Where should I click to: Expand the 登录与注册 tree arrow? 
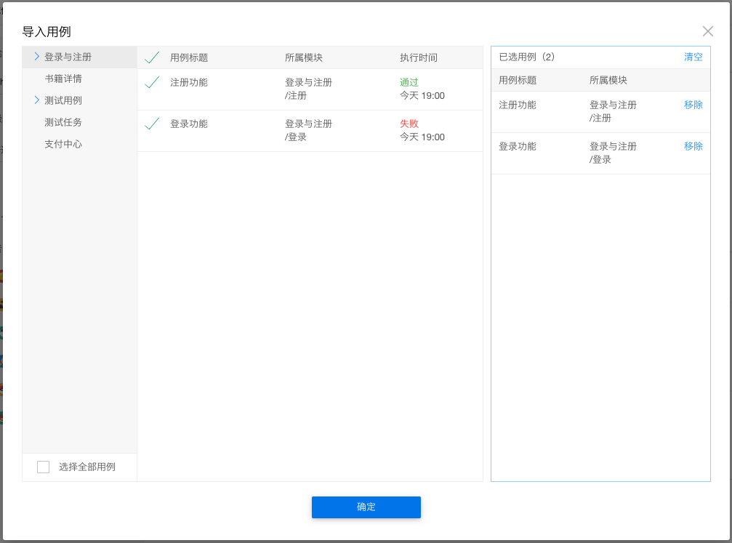[x=36, y=57]
